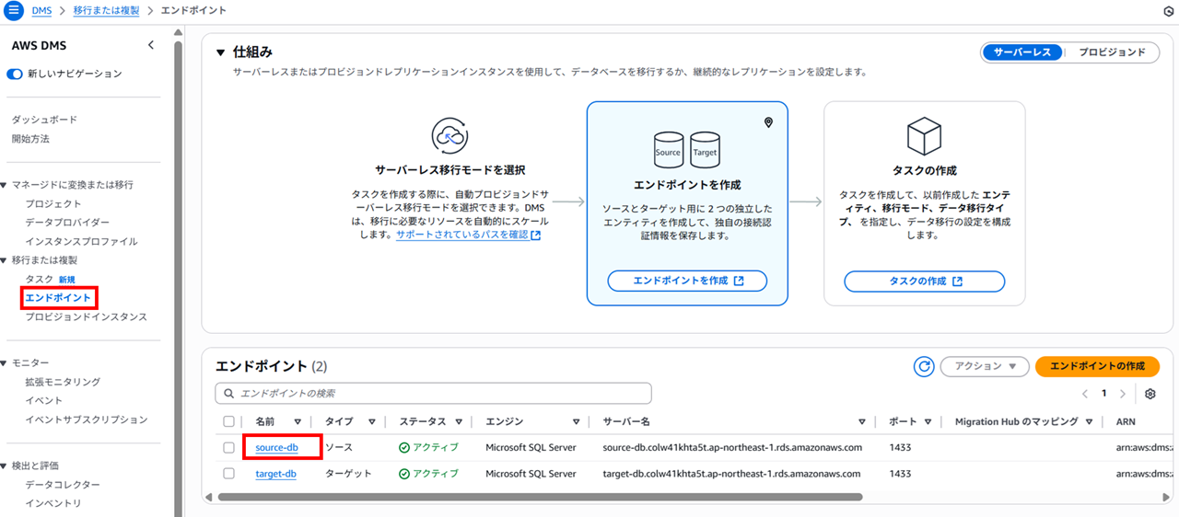
Task: Open インベントリ in the sidebar
Action: click(x=53, y=503)
